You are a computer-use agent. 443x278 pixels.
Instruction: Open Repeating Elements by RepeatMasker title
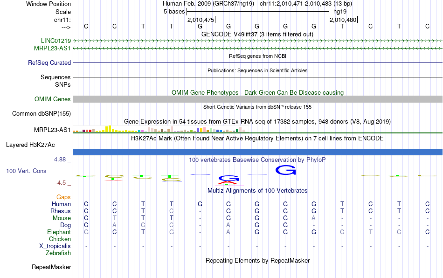click(x=257, y=260)
